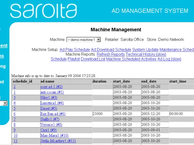Open the Ad Play Schedule link
194x145 pixels.
coord(75,50)
